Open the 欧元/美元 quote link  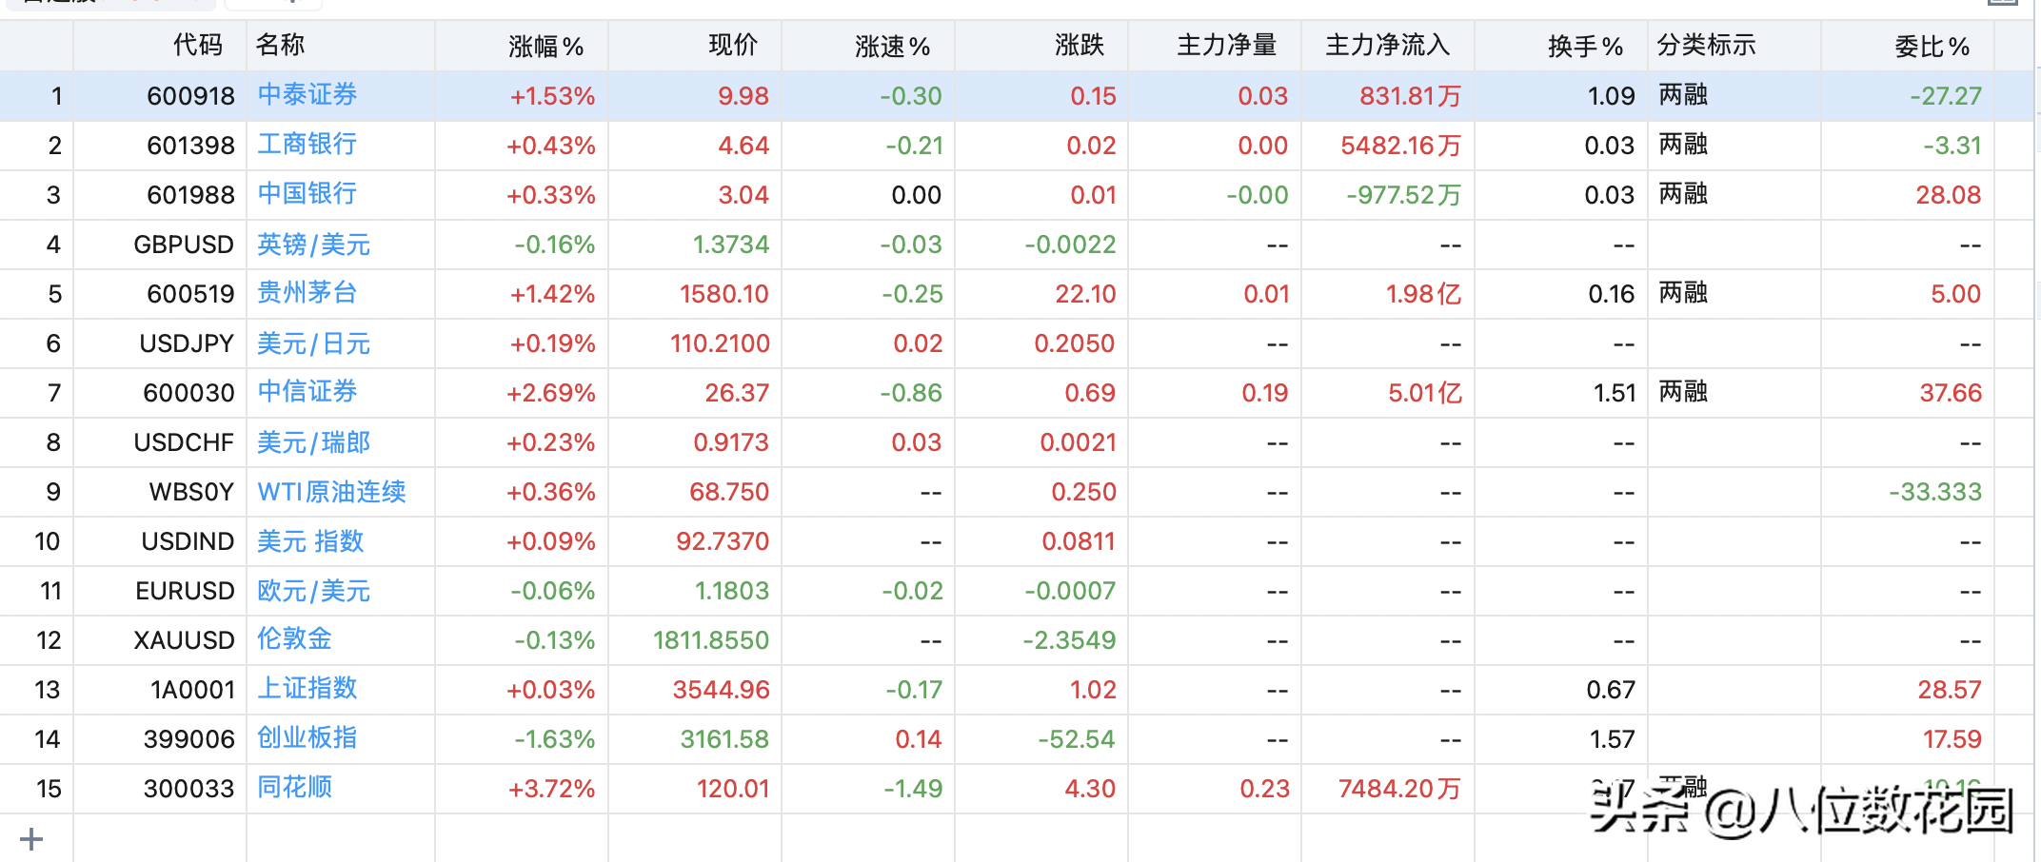point(313,591)
